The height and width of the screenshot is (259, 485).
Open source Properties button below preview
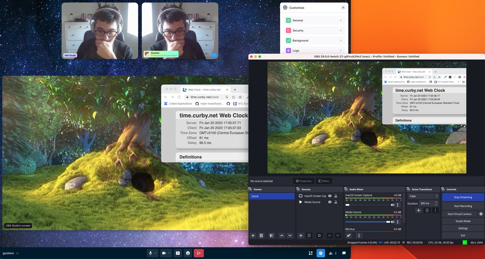point(304,181)
